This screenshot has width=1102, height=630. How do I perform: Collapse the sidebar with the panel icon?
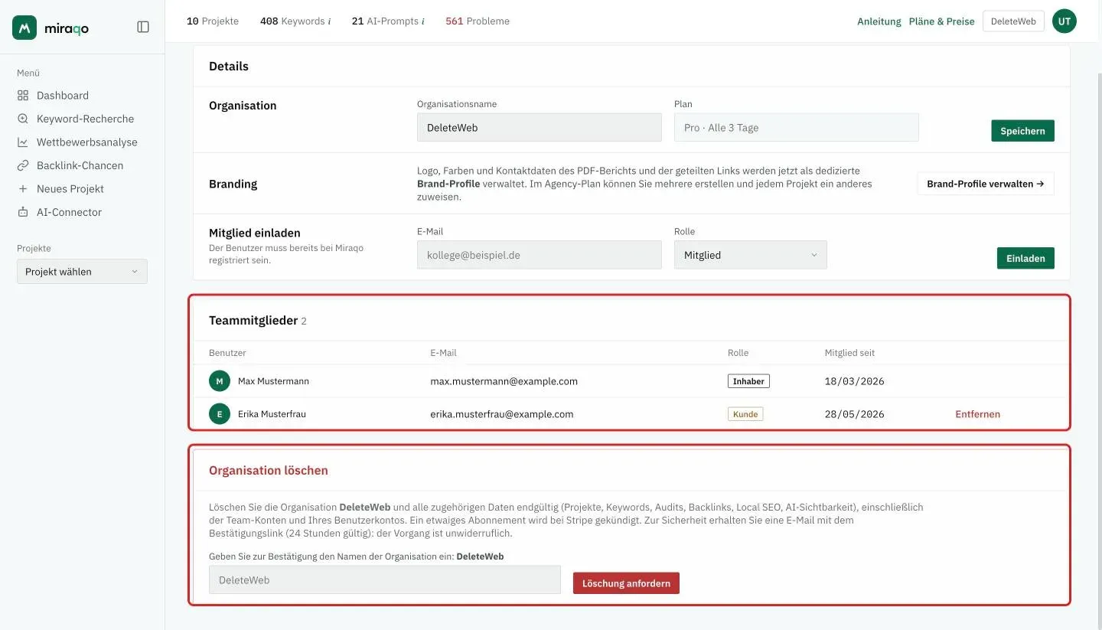click(143, 27)
